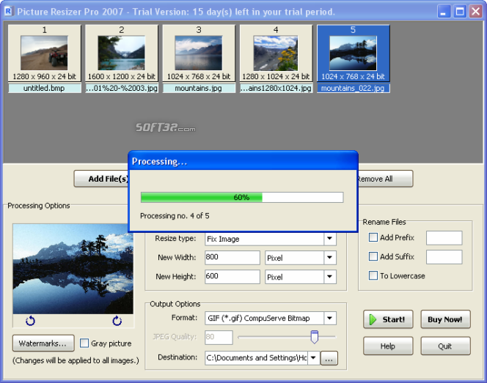Enable the Add Suffix checkbox

pyautogui.click(x=373, y=256)
